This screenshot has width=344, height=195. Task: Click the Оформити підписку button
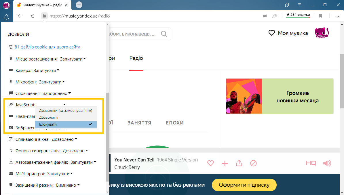(x=244, y=185)
